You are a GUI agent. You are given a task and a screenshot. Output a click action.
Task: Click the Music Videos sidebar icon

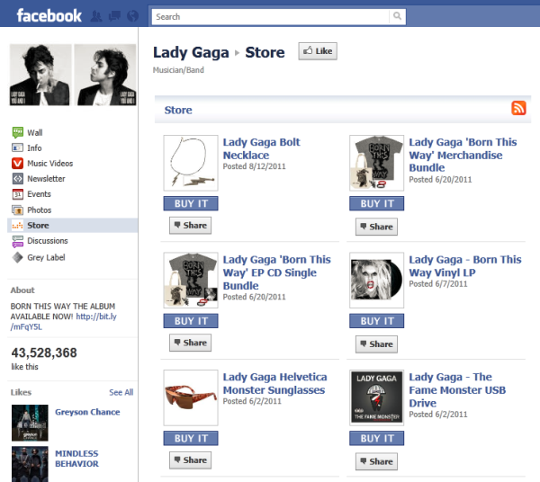pyautogui.click(x=17, y=164)
